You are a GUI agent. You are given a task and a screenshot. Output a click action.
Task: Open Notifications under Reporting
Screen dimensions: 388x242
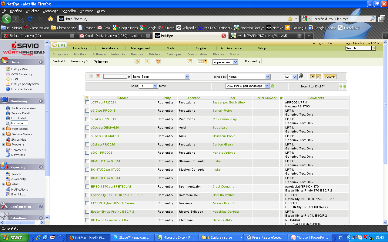[x=19, y=189]
